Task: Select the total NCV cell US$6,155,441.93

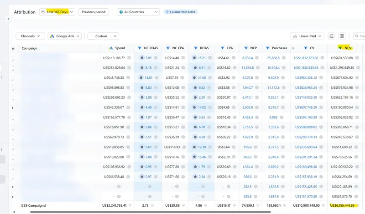Action: pos(342,205)
